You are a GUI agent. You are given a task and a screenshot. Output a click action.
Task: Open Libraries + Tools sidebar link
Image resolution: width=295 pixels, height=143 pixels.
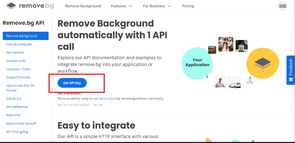18,69
